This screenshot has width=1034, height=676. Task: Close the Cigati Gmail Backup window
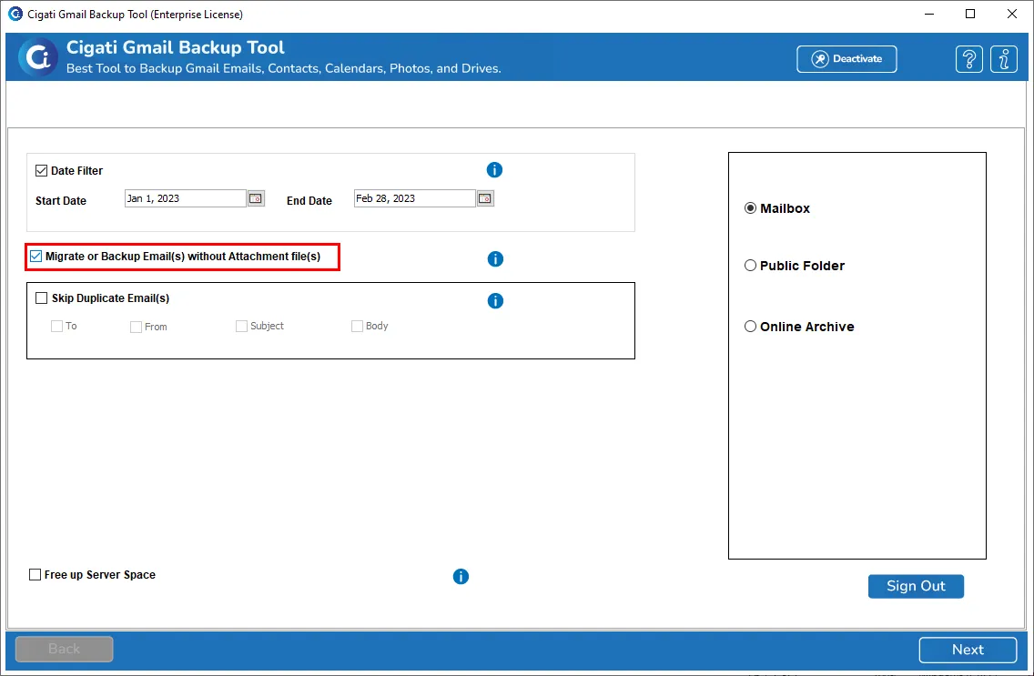[1011, 14]
